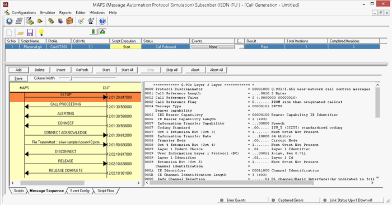Switch to the Scripts tab

[x=18, y=191]
